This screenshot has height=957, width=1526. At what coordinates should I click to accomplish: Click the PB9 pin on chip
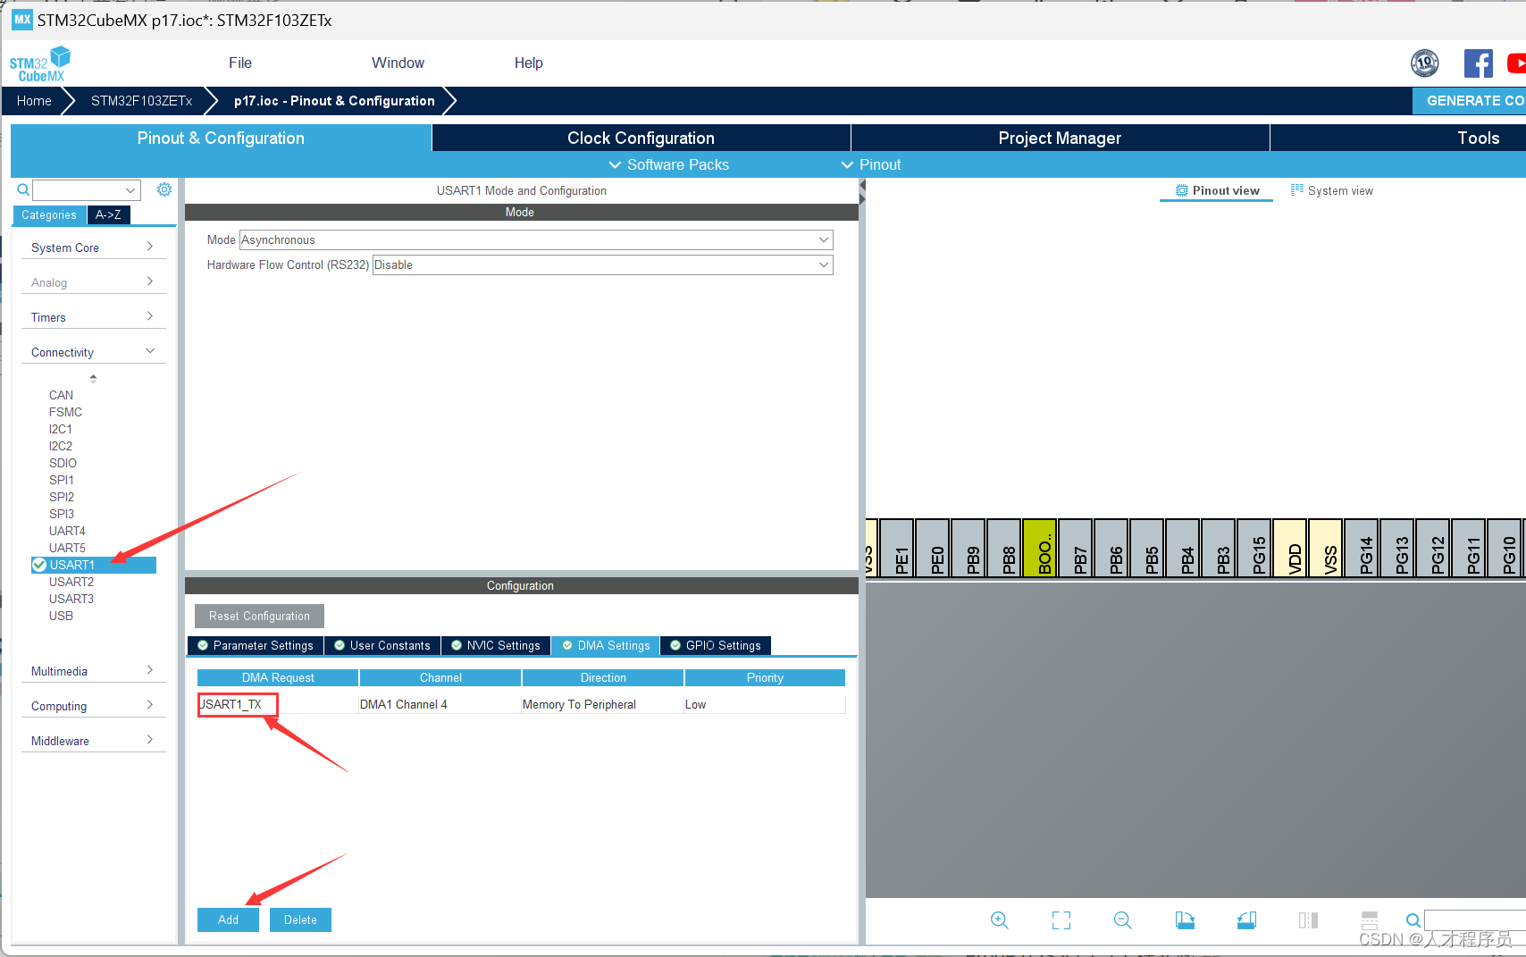[968, 548]
